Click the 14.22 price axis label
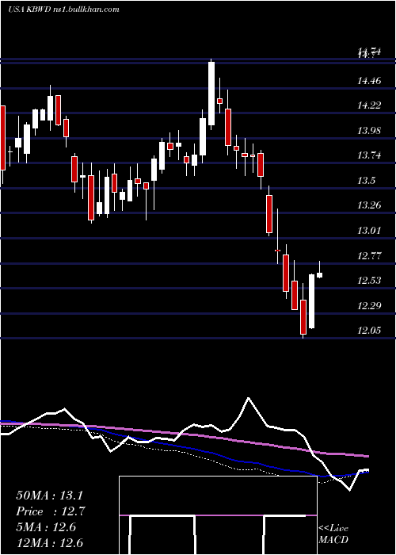 369,105
